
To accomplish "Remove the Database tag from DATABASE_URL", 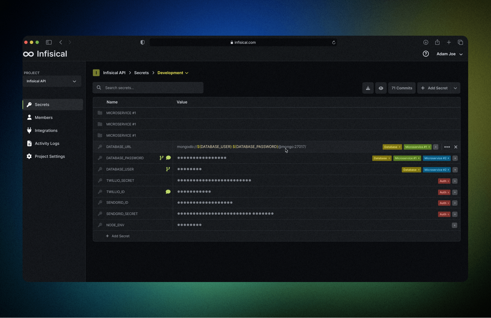I will click(x=399, y=147).
